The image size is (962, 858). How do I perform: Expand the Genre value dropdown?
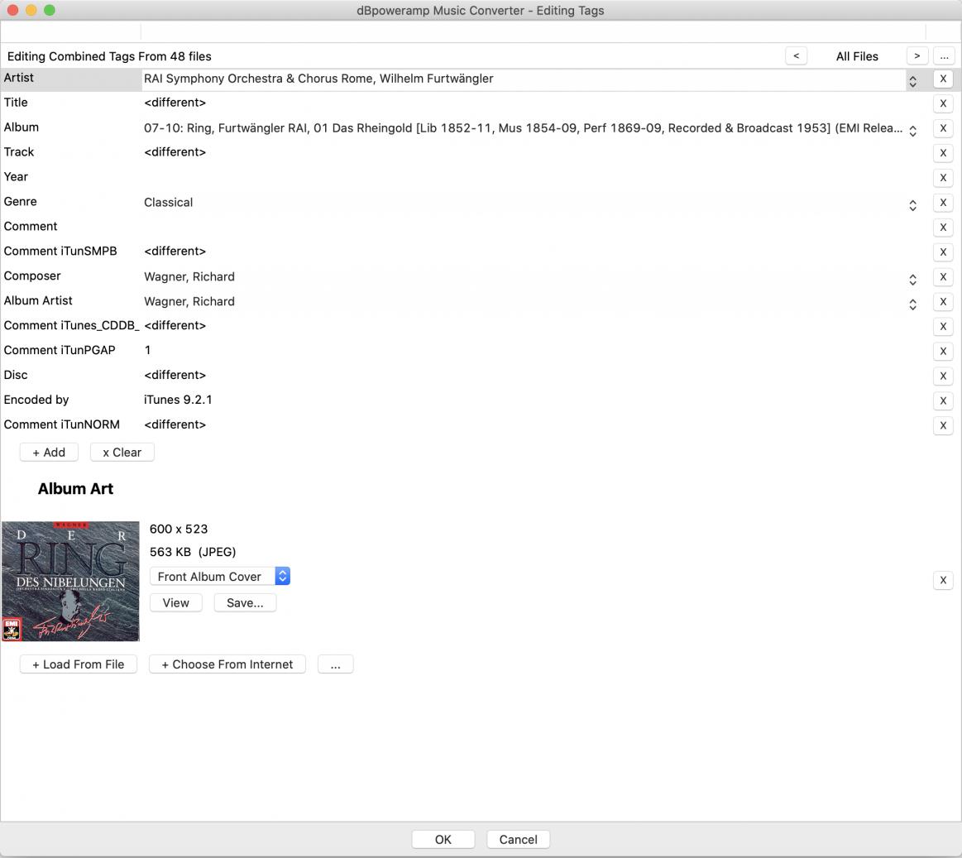click(912, 205)
